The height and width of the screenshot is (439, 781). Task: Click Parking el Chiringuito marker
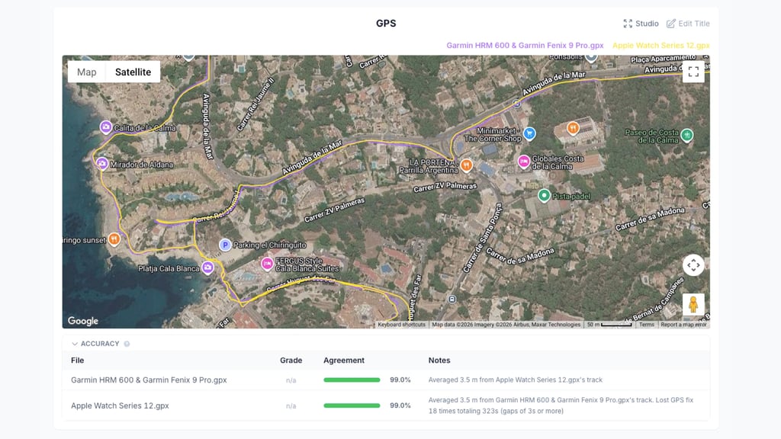(225, 245)
